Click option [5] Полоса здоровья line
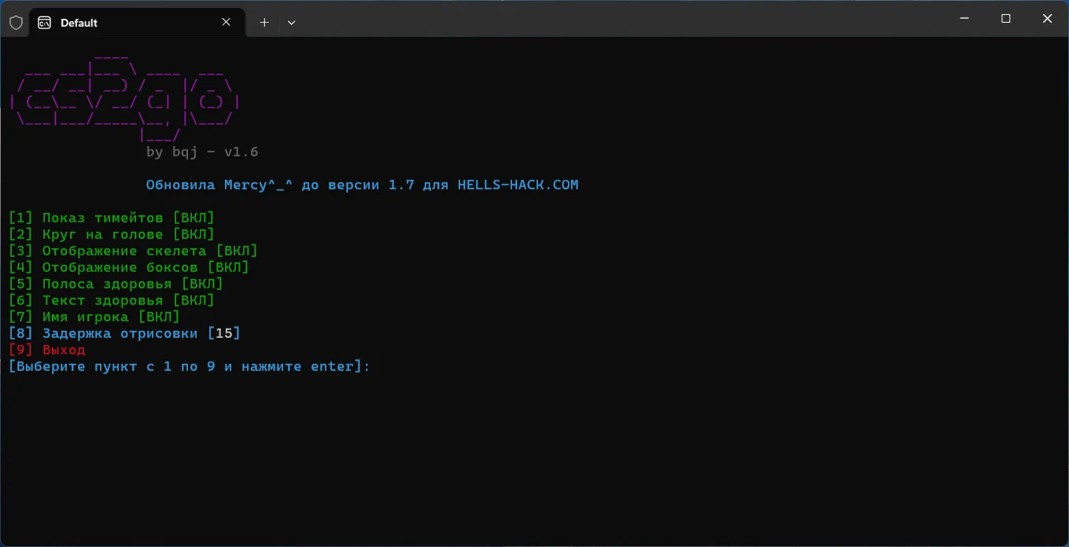Image resolution: width=1069 pixels, height=547 pixels. click(116, 284)
